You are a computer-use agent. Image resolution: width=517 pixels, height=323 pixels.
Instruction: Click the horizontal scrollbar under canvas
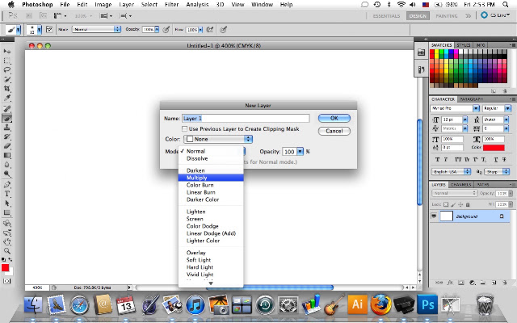point(270,287)
